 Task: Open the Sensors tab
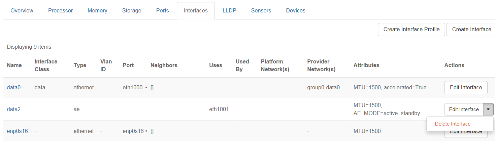tap(261, 11)
